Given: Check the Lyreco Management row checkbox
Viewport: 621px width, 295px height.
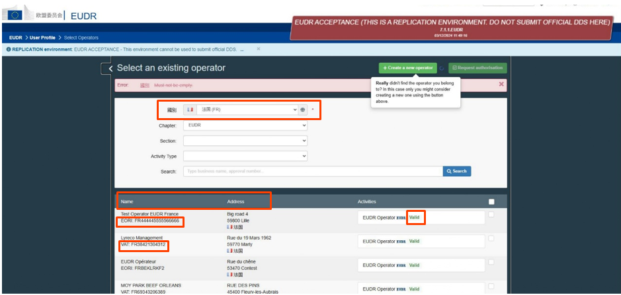Looking at the screenshot, I should [x=491, y=238].
